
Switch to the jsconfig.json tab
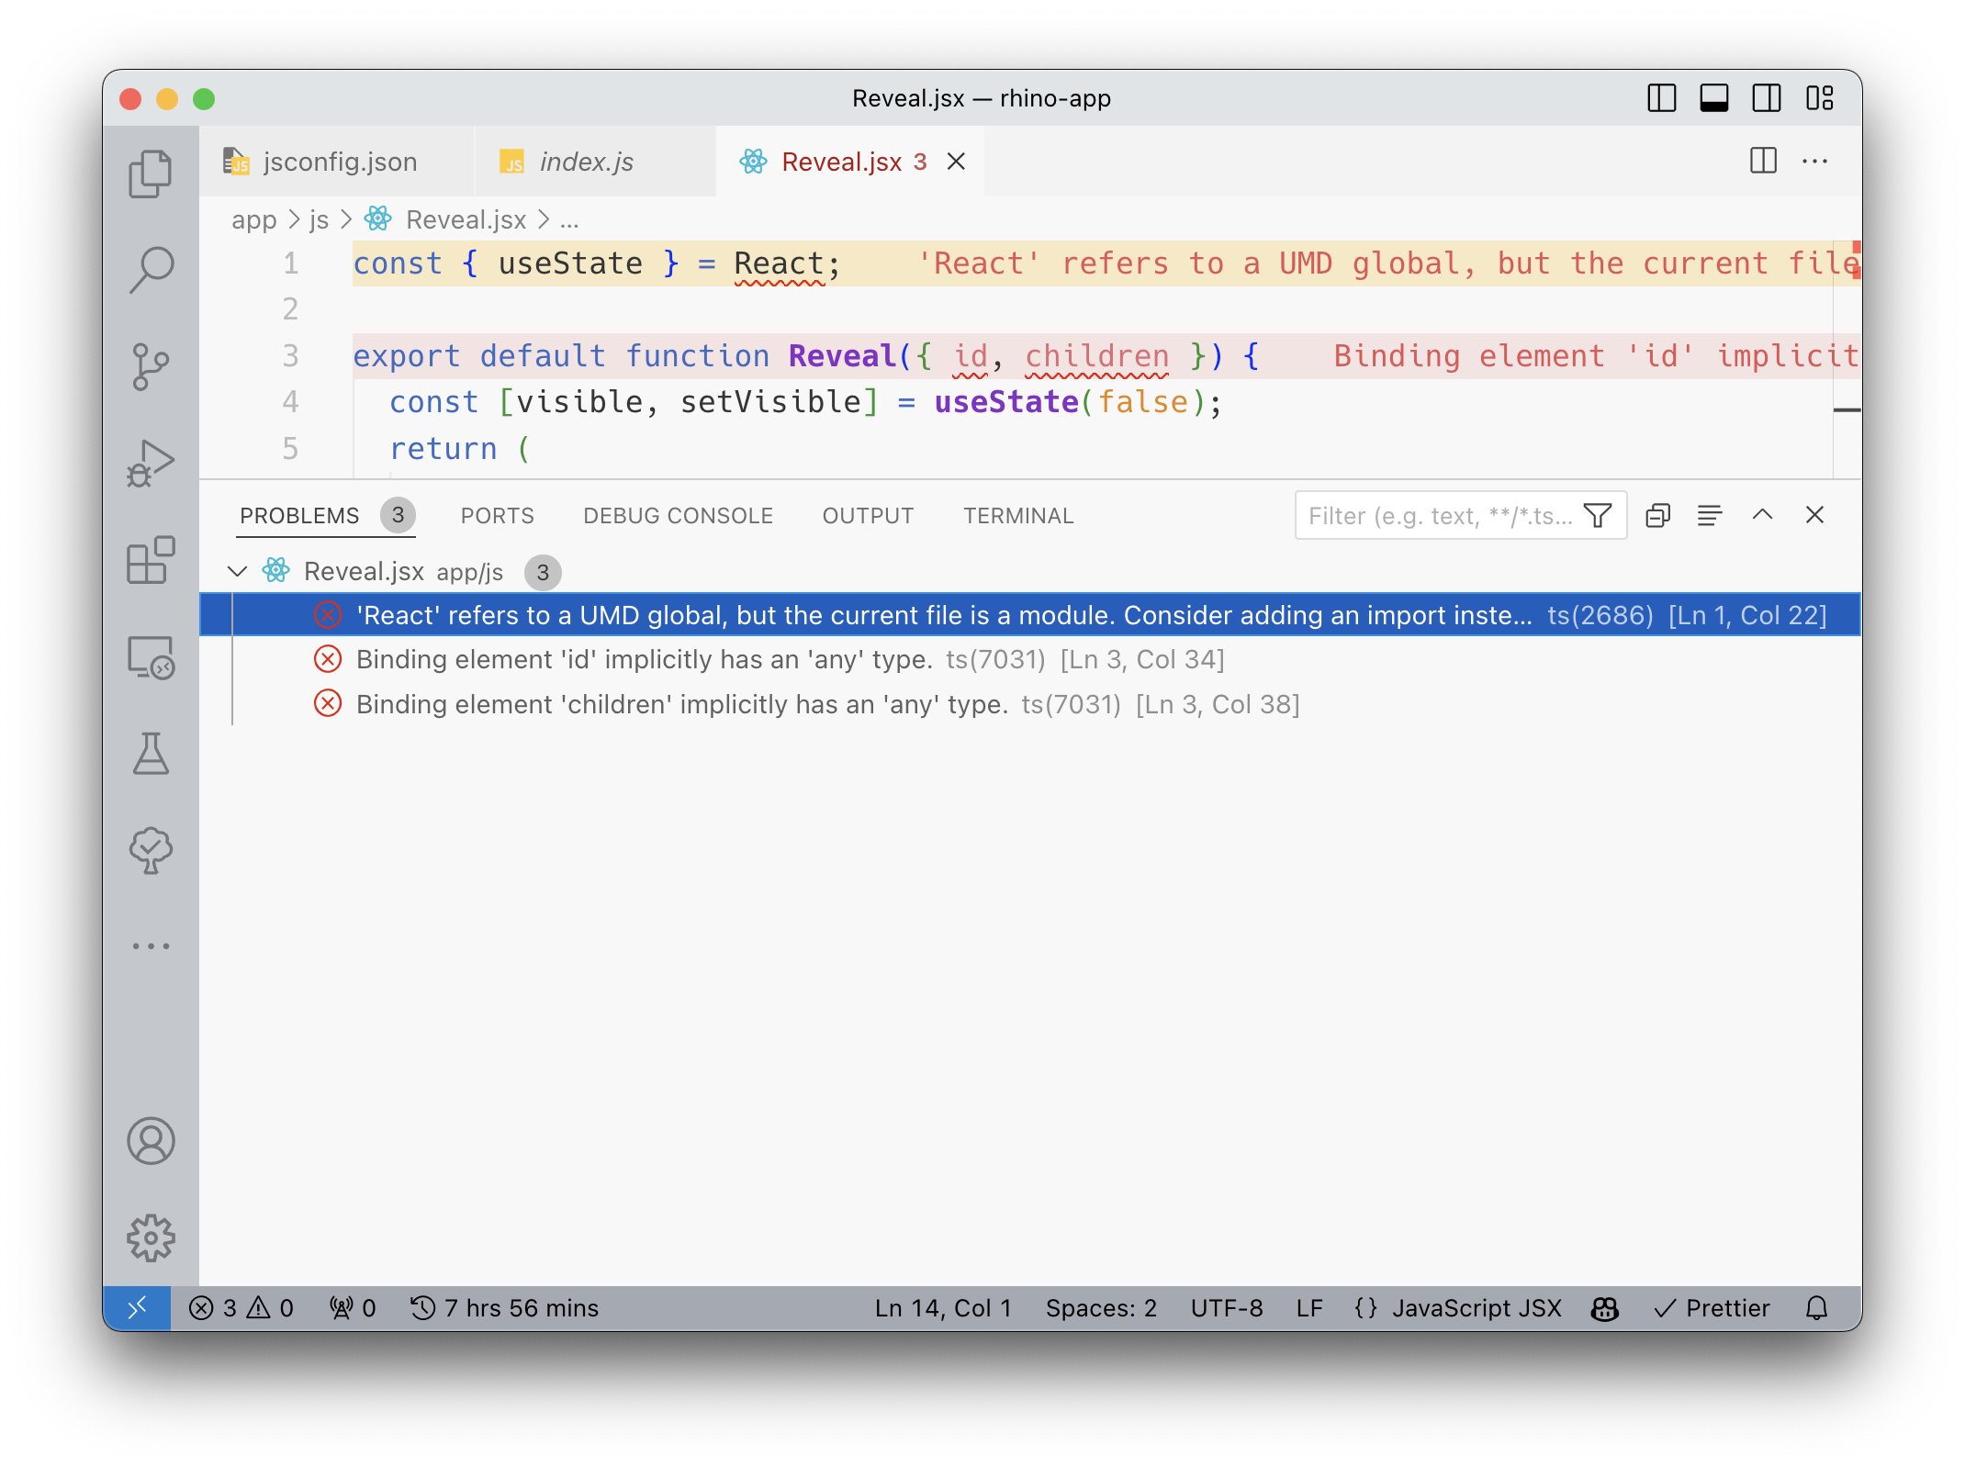[337, 162]
